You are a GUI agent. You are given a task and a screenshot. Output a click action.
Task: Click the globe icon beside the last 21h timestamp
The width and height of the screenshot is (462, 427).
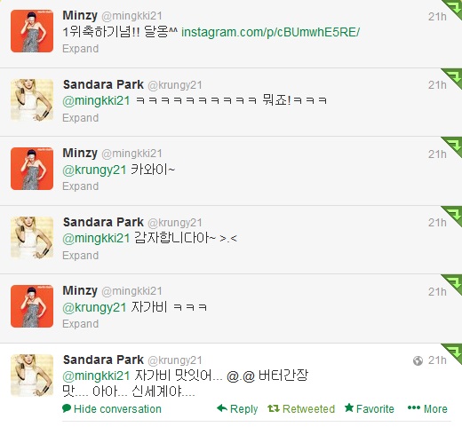[x=418, y=360]
